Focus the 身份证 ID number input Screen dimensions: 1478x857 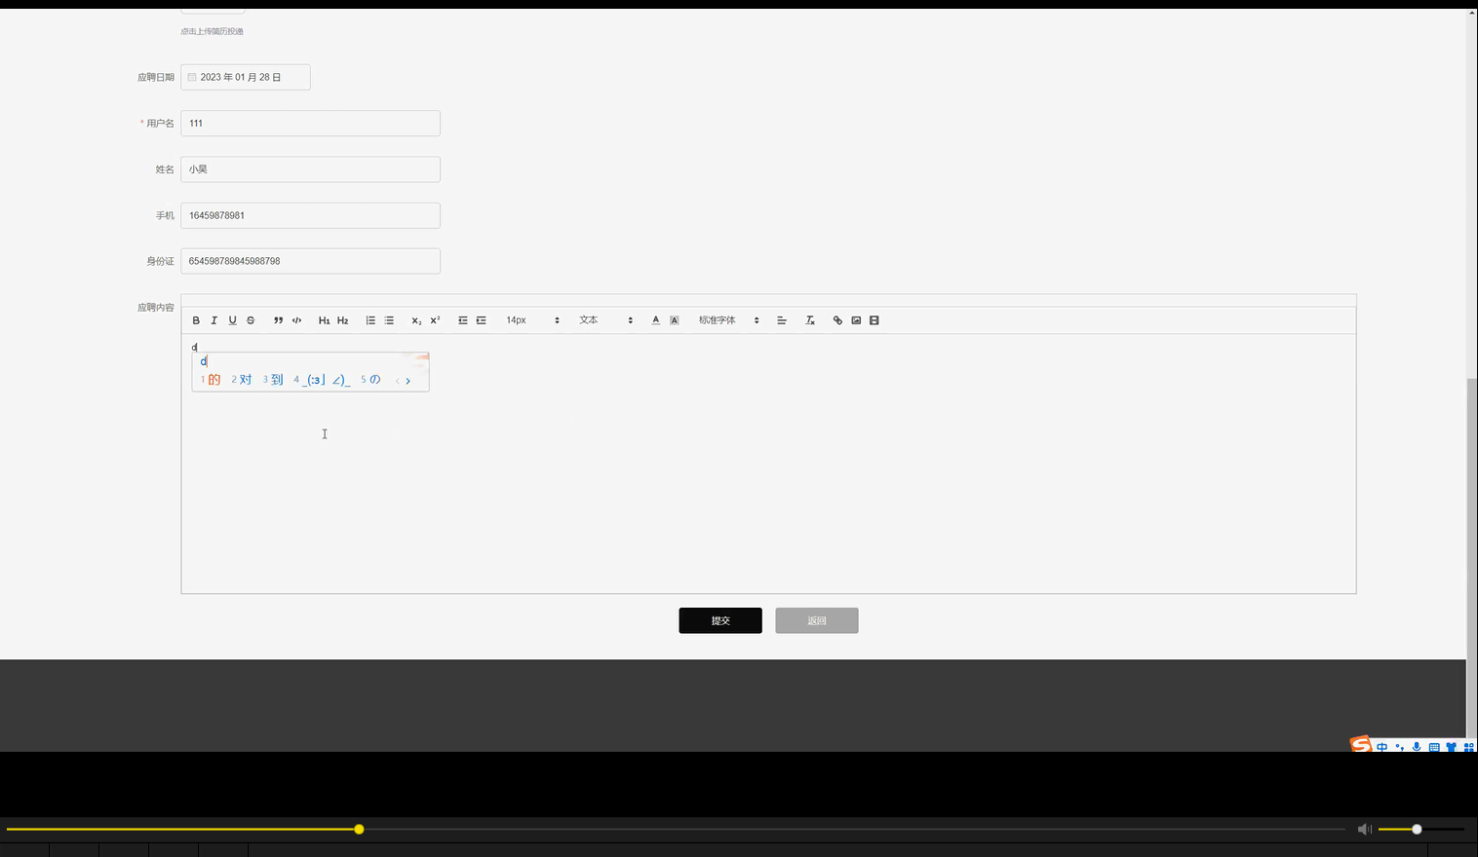click(310, 261)
